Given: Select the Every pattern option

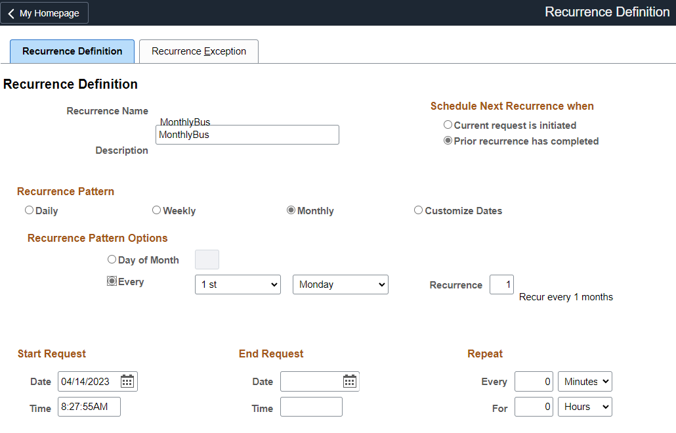Looking at the screenshot, I should tap(112, 281).
